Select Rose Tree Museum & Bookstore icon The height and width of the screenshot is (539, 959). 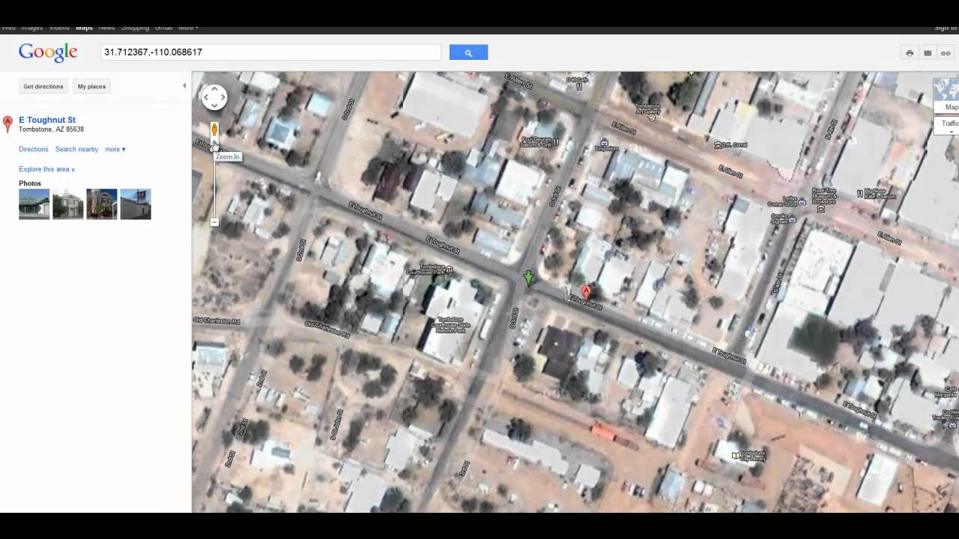pyautogui.click(x=821, y=209)
